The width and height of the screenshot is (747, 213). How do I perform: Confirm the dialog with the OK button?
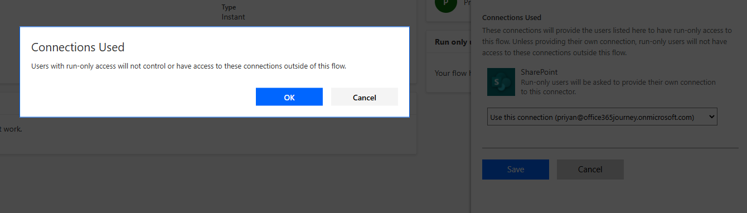[x=289, y=97]
